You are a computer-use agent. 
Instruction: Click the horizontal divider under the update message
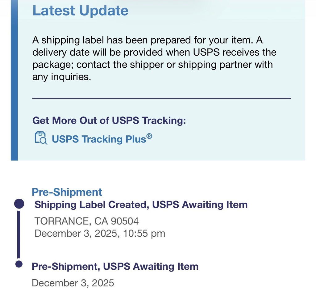pos(161,98)
